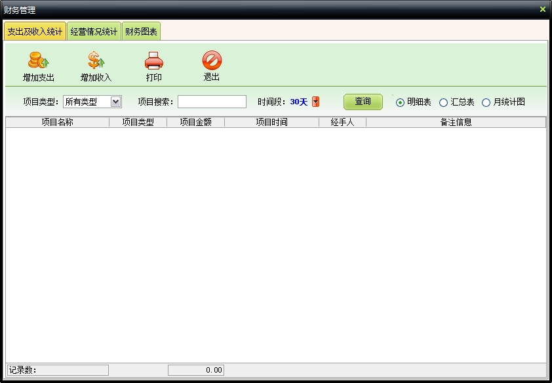Sort by 项目金额 column header
Screen dimensions: 552x383
(195, 122)
